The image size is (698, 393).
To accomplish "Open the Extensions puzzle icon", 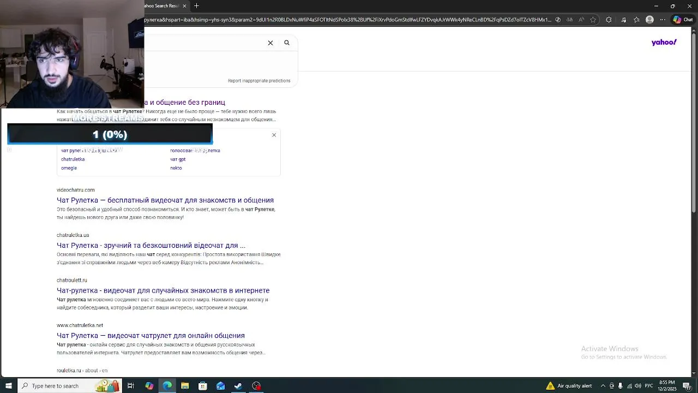I will pyautogui.click(x=609, y=20).
